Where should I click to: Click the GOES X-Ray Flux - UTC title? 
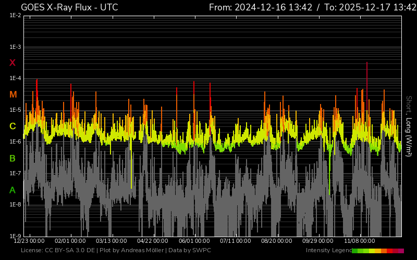(x=69, y=7)
